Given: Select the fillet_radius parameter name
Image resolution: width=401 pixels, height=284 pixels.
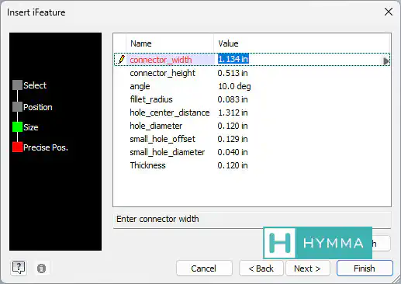Looking at the screenshot, I should [x=151, y=99].
